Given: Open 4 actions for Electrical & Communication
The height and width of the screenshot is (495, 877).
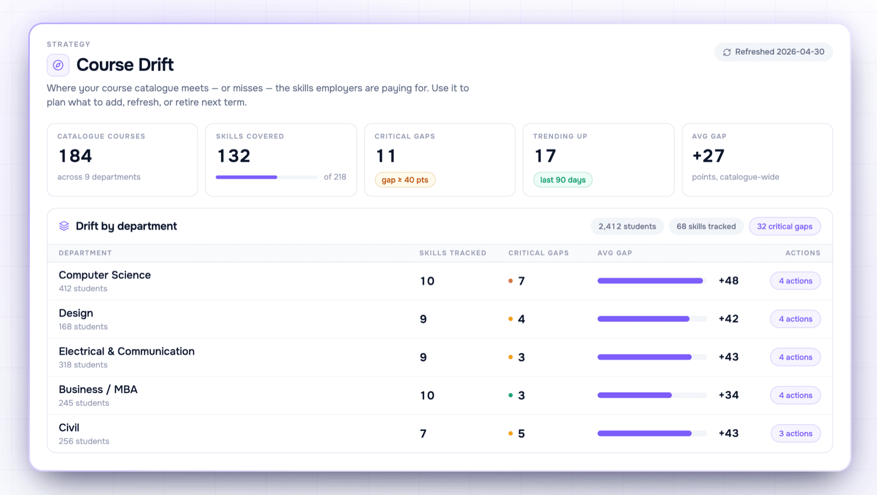Looking at the screenshot, I should click(x=795, y=357).
